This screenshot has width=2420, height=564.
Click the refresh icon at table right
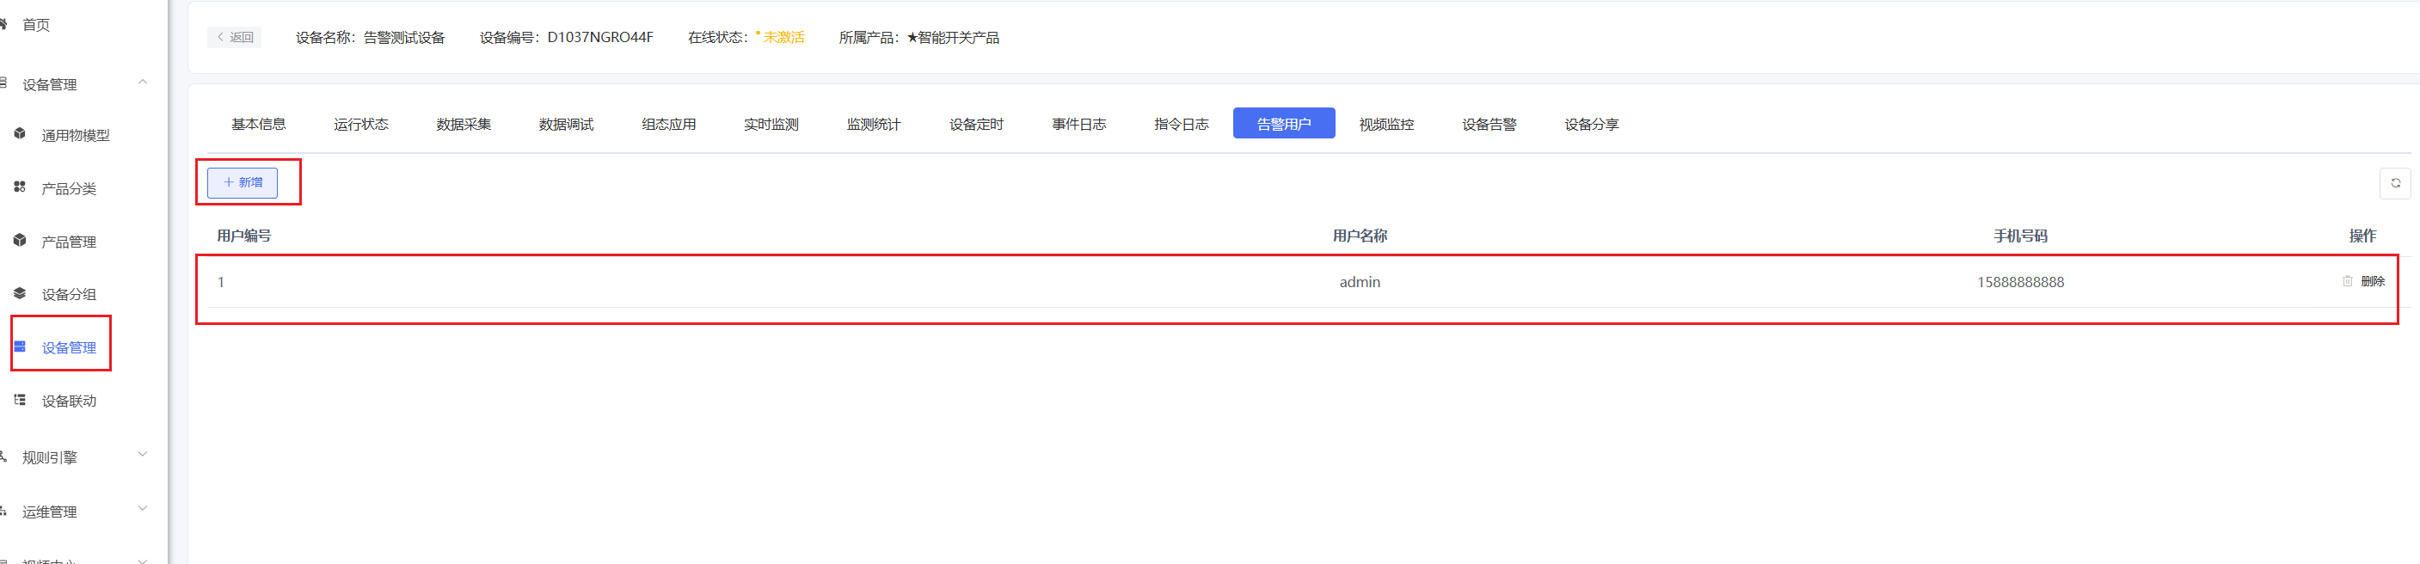point(2395,183)
